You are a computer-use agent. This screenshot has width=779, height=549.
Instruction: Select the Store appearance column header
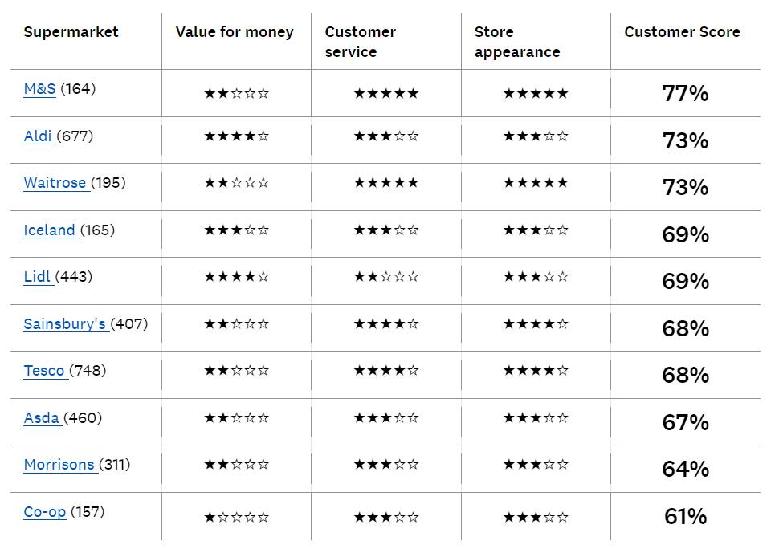[x=516, y=42]
